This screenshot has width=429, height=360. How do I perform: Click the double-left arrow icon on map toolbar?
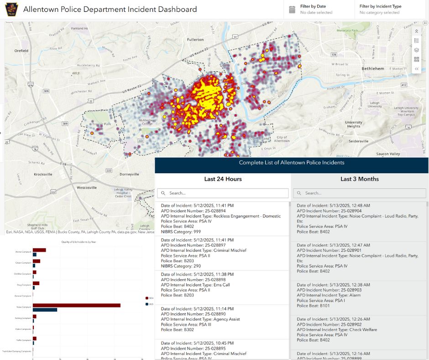(416, 69)
